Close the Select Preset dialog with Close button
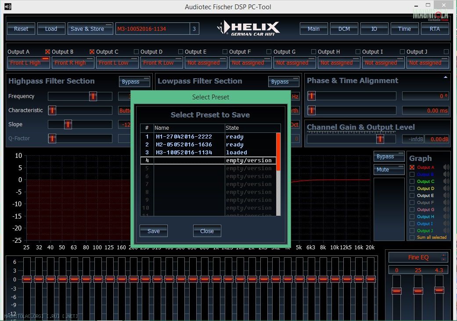 (207, 231)
